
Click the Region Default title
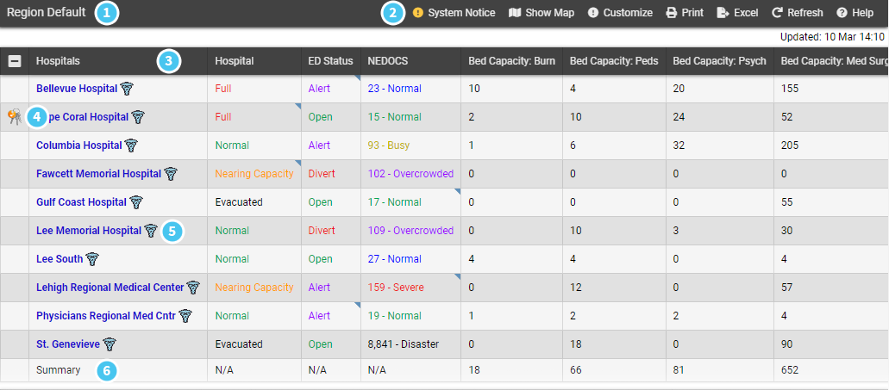tap(47, 12)
